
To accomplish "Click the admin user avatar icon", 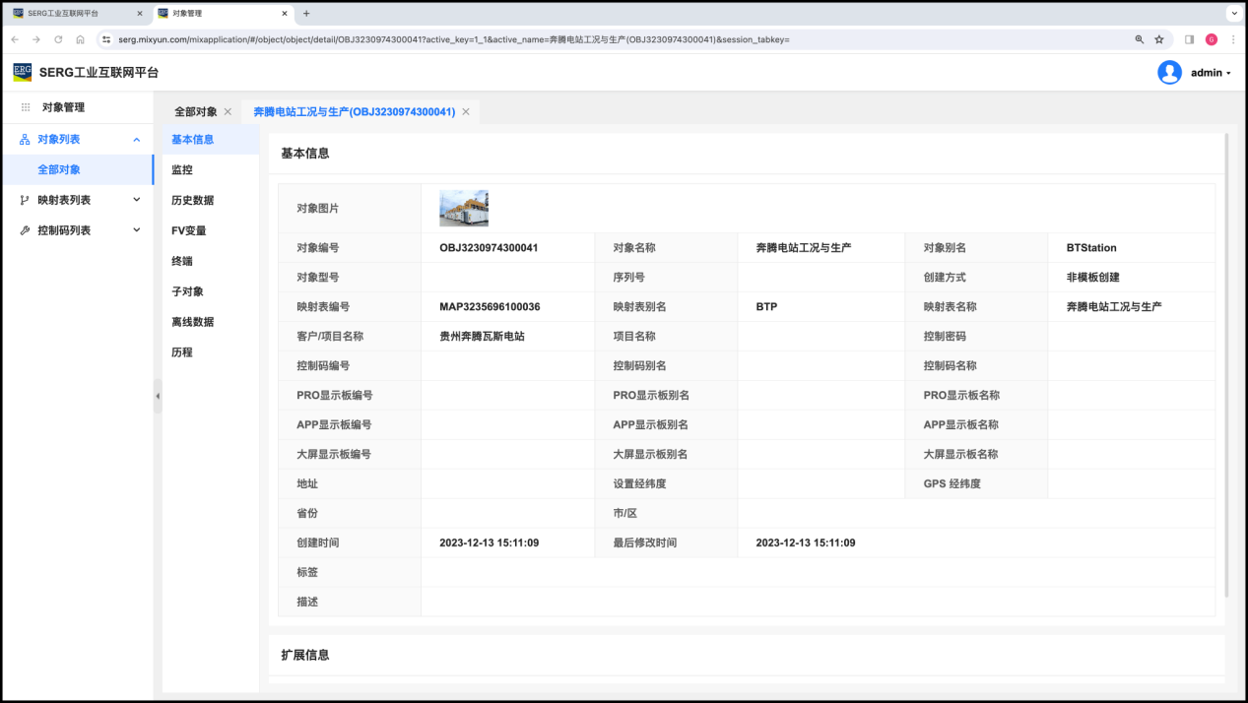I will point(1169,73).
